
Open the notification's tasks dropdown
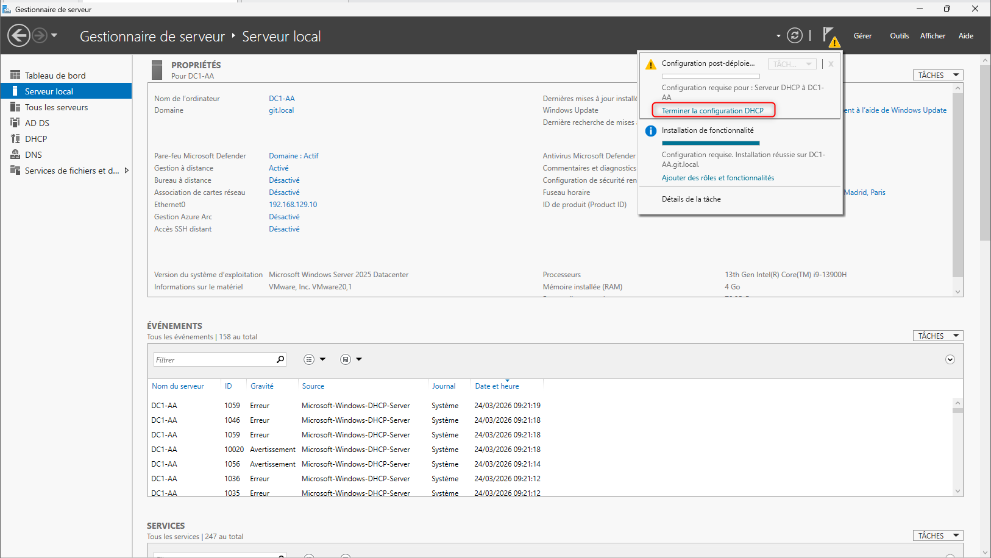[792, 64]
